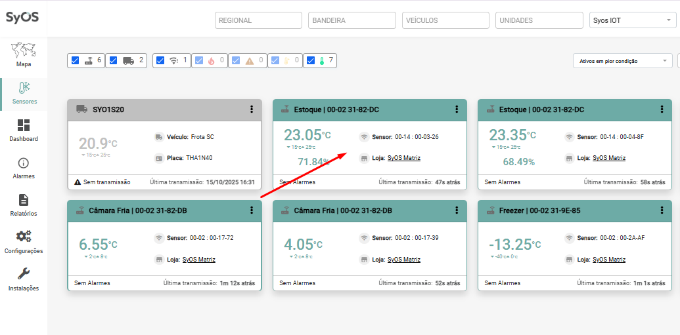Expand 'Ativos em pior condição' sort dropdown
This screenshot has height=335, width=680.
[x=622, y=61]
